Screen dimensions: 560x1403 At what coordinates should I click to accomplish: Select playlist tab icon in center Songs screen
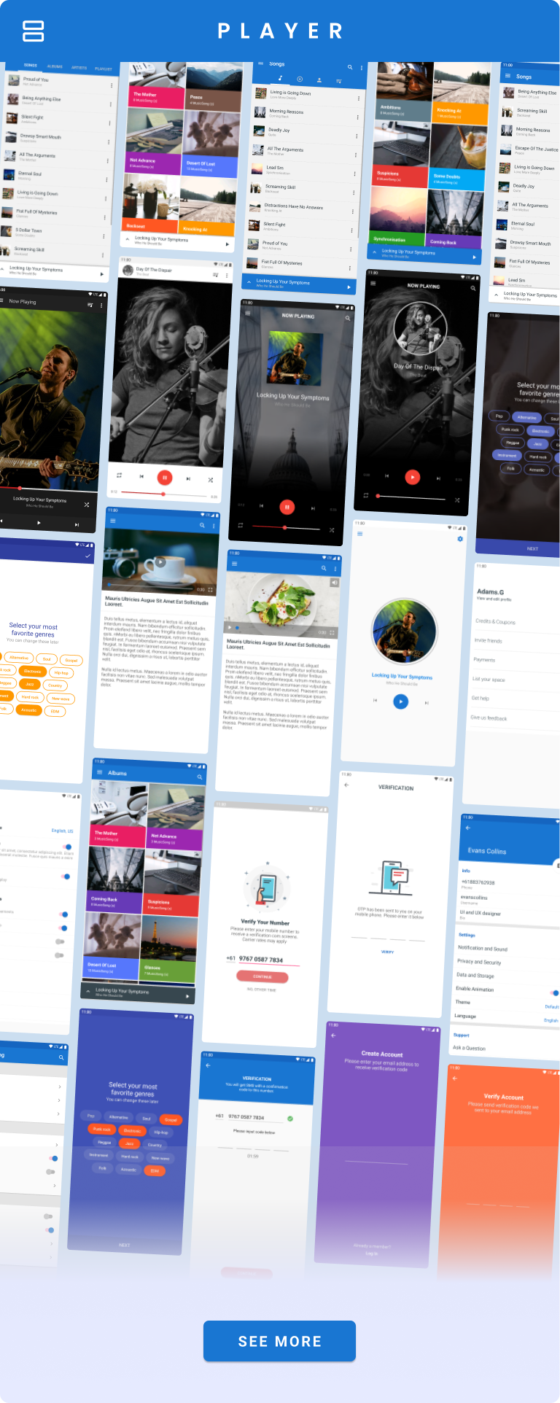click(339, 80)
